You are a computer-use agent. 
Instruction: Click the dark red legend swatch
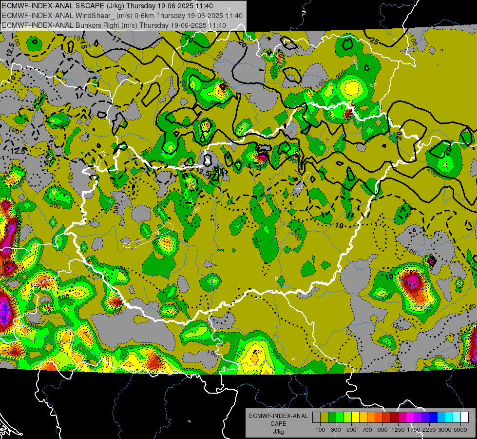click(395, 418)
